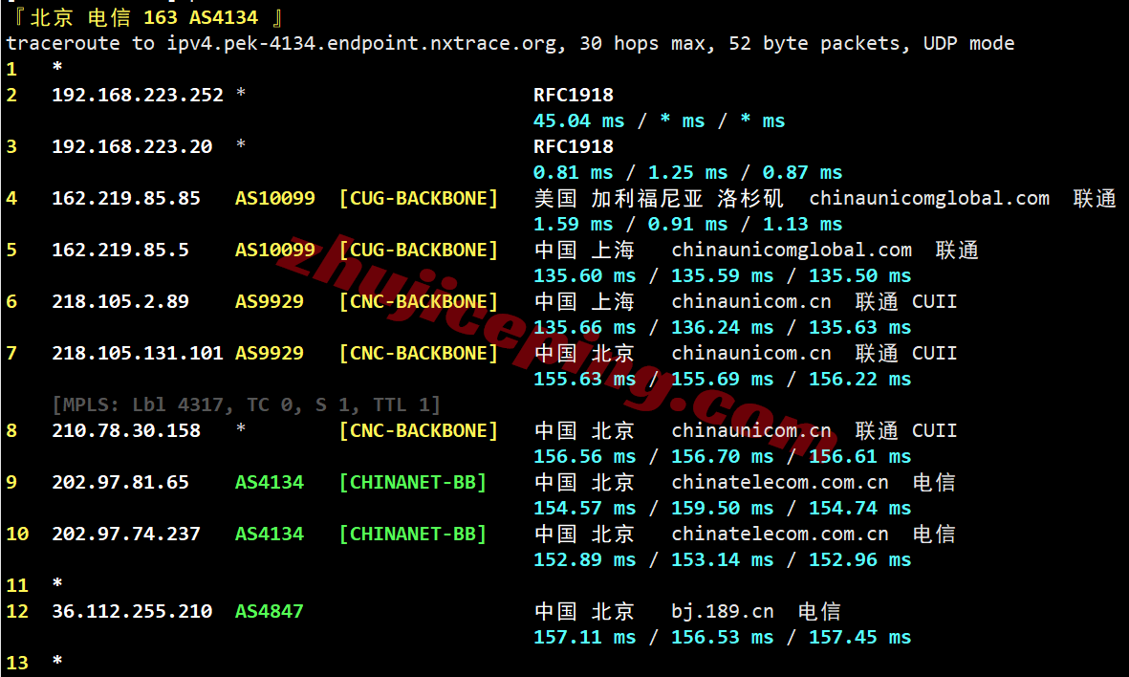Click [CUG-BACKBONE] tag on hop 5
The image size is (1129, 677).
419,251
